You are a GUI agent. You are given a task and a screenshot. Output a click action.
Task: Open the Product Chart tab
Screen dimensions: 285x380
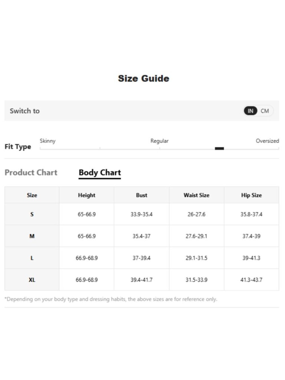(31, 172)
